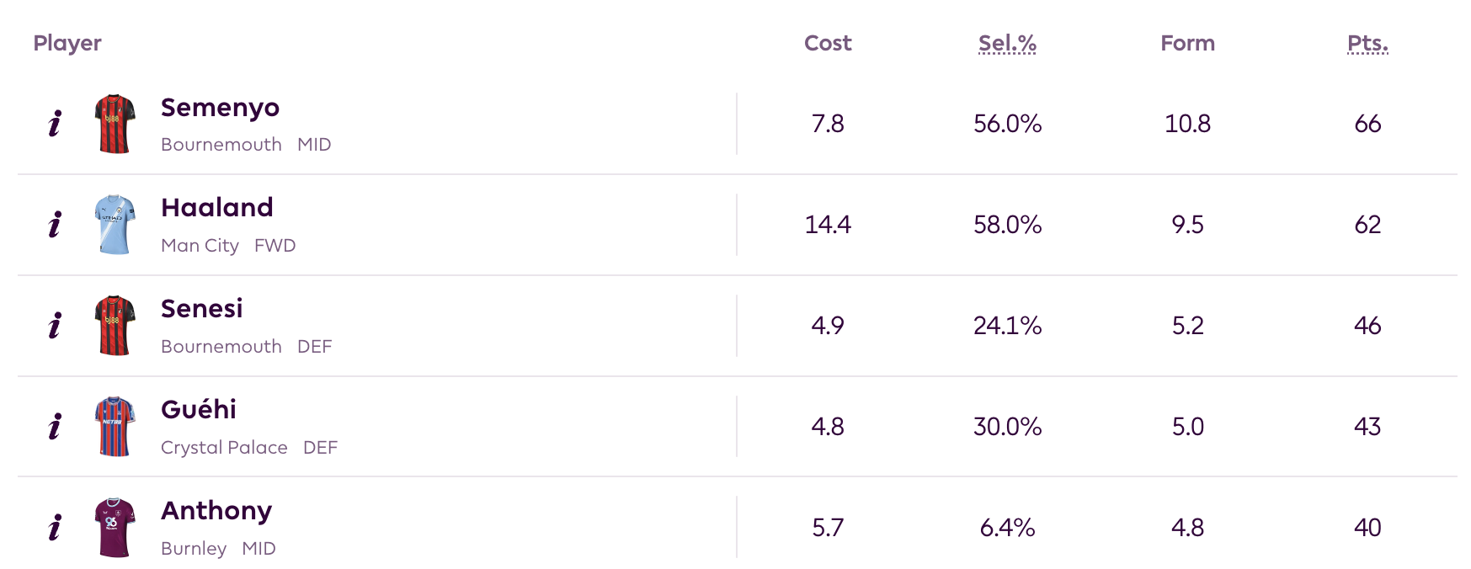The height and width of the screenshot is (569, 1471).
Task: Select the Semenyo player name
Action: coord(220,108)
